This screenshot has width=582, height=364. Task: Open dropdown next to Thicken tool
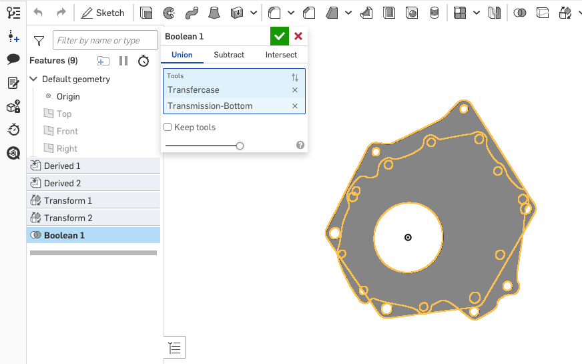coord(254,13)
